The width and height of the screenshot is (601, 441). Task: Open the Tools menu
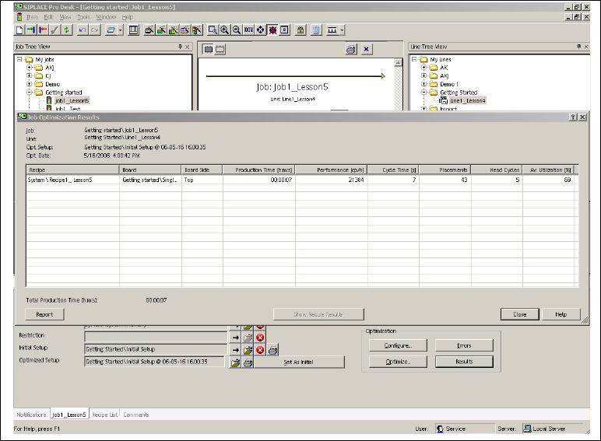point(83,16)
